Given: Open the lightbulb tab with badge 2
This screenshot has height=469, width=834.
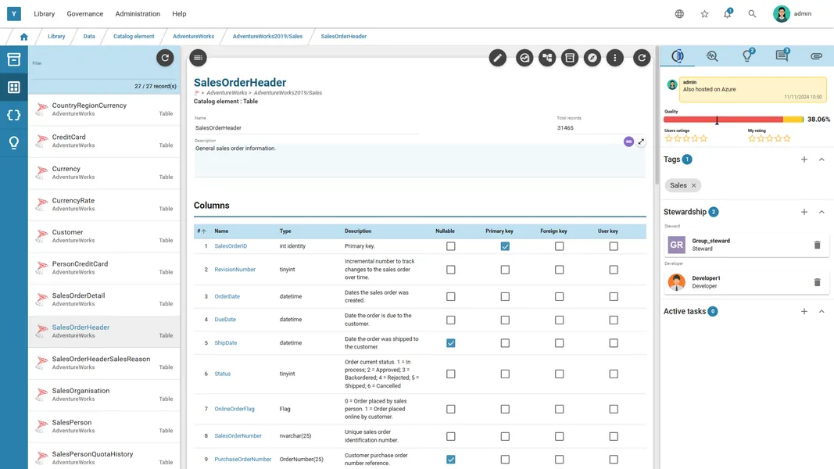Looking at the screenshot, I should (747, 55).
